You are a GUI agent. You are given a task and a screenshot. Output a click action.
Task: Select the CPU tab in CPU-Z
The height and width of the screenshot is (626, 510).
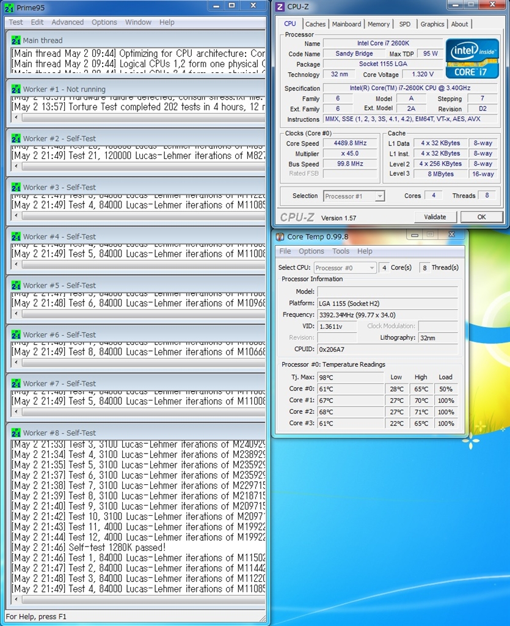click(290, 24)
